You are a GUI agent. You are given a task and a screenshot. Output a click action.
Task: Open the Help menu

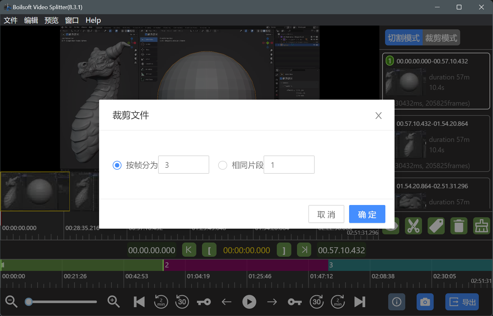pyautogui.click(x=93, y=20)
